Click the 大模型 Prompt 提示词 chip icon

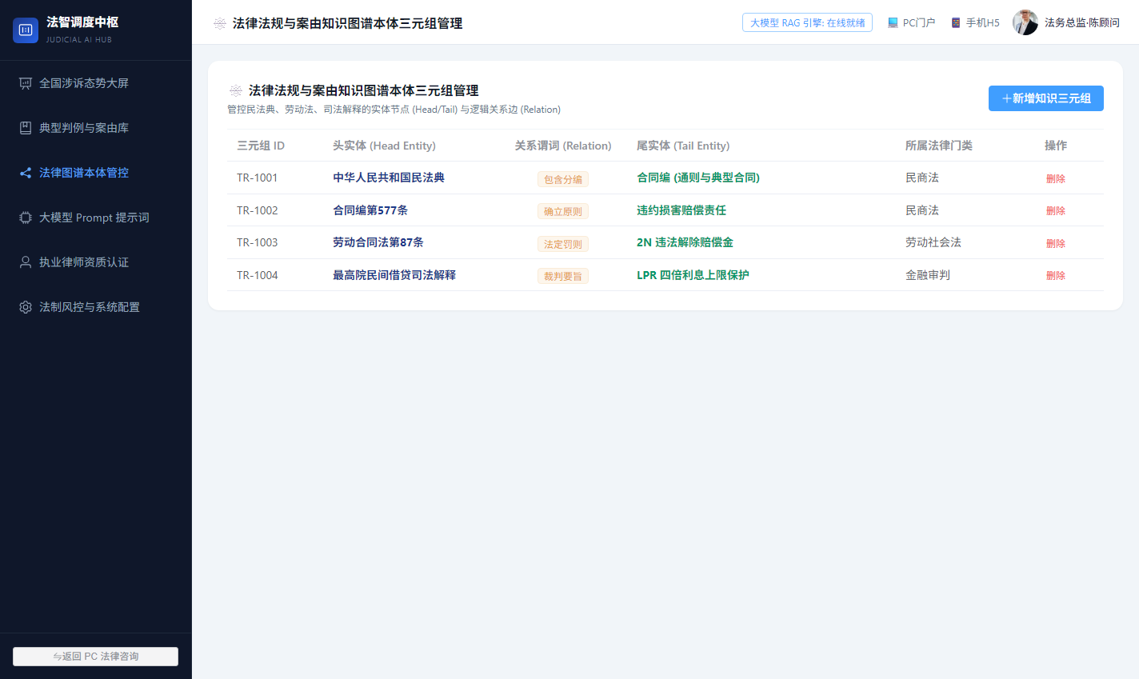point(26,218)
